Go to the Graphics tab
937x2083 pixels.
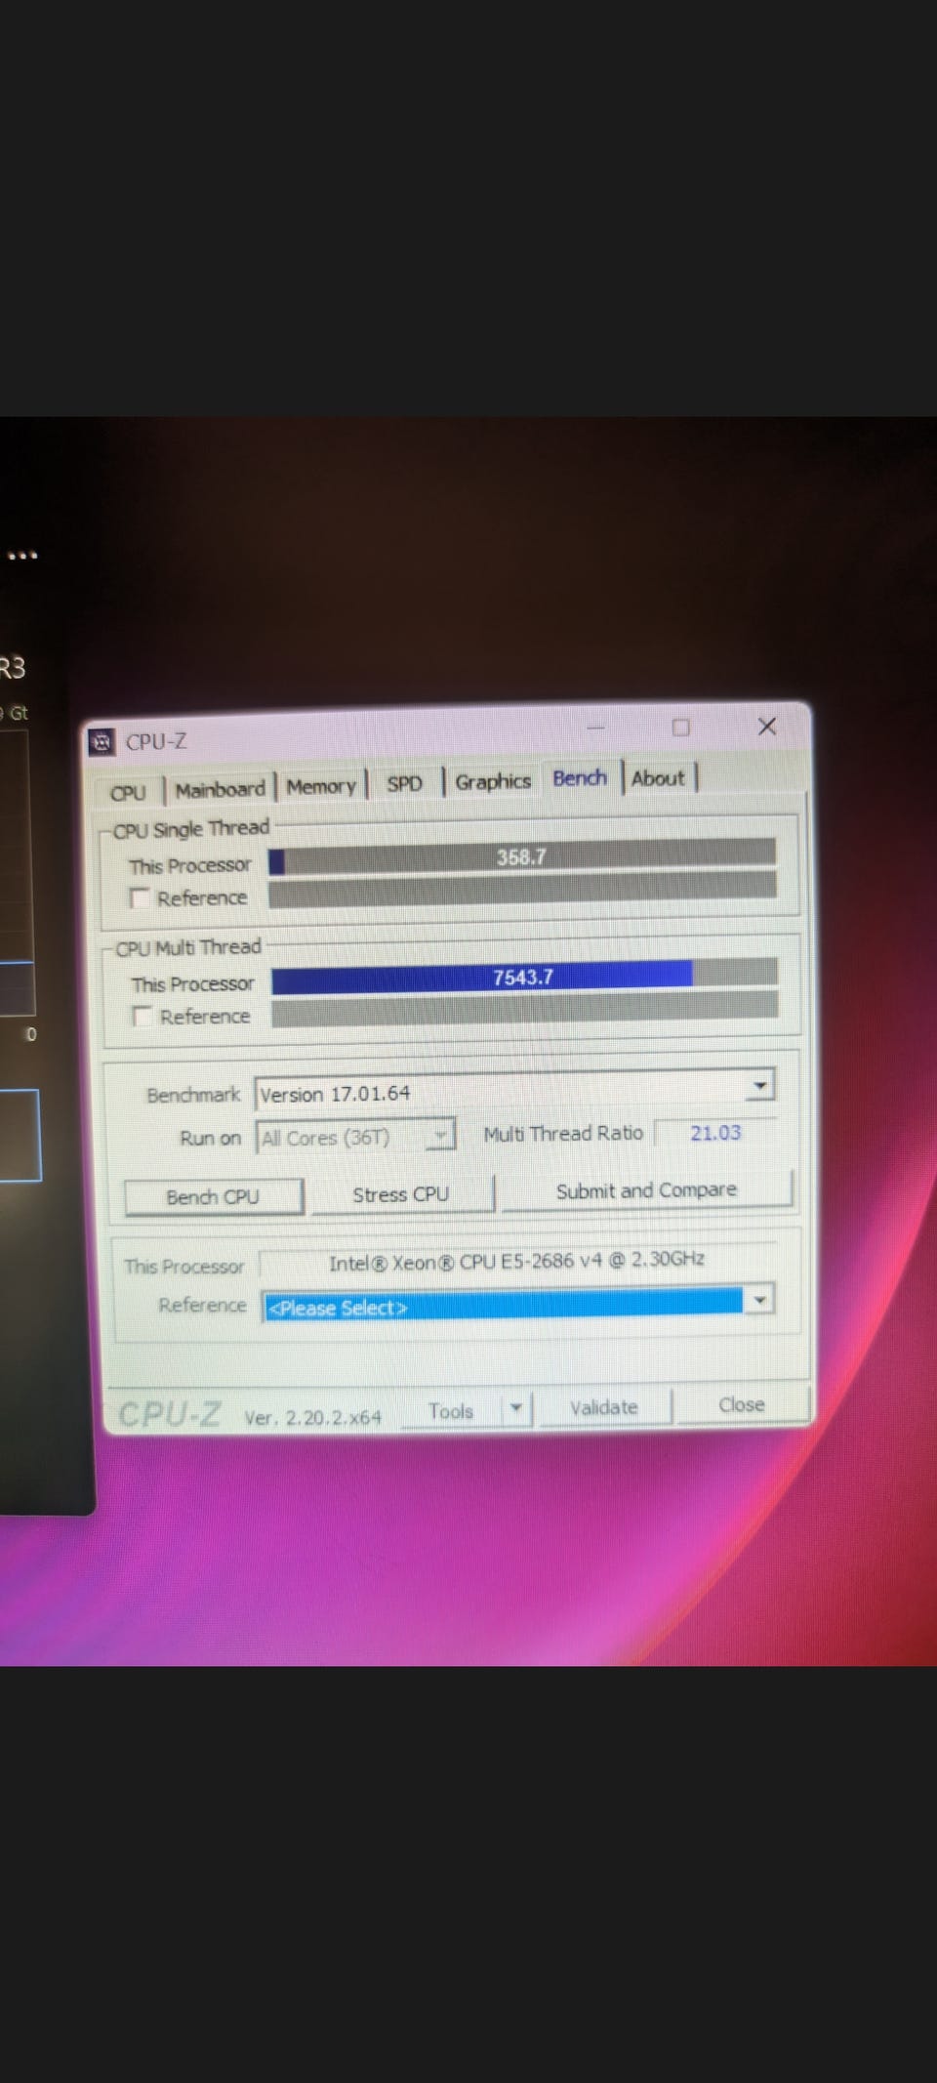coord(493,781)
